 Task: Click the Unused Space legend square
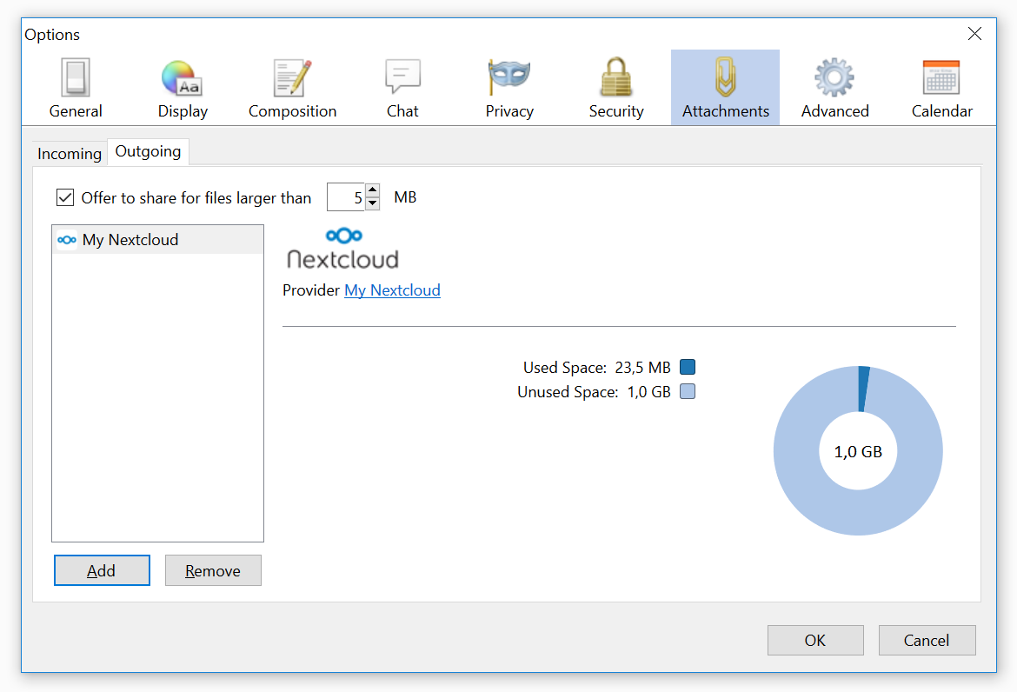pyautogui.click(x=687, y=391)
